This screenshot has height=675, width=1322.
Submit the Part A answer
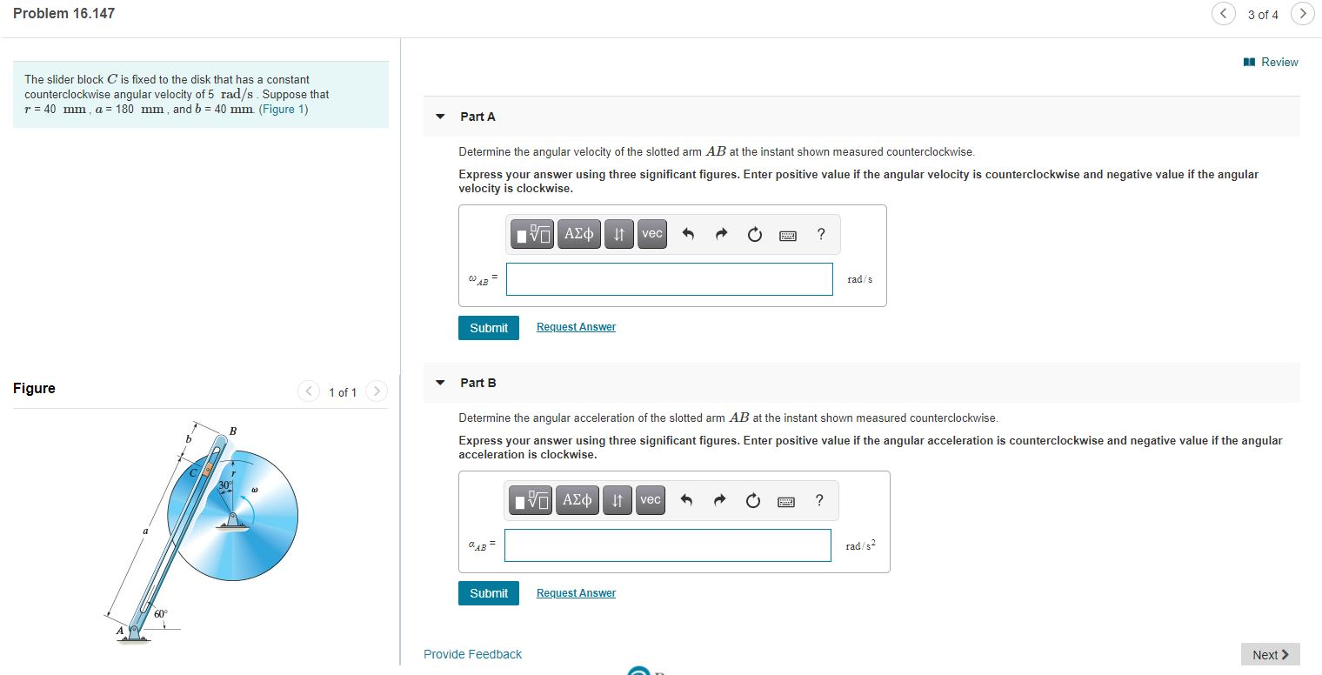tap(488, 328)
